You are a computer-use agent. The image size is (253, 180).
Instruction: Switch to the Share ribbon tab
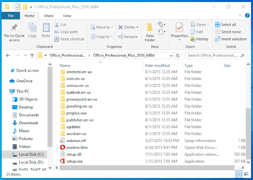coord(49,16)
